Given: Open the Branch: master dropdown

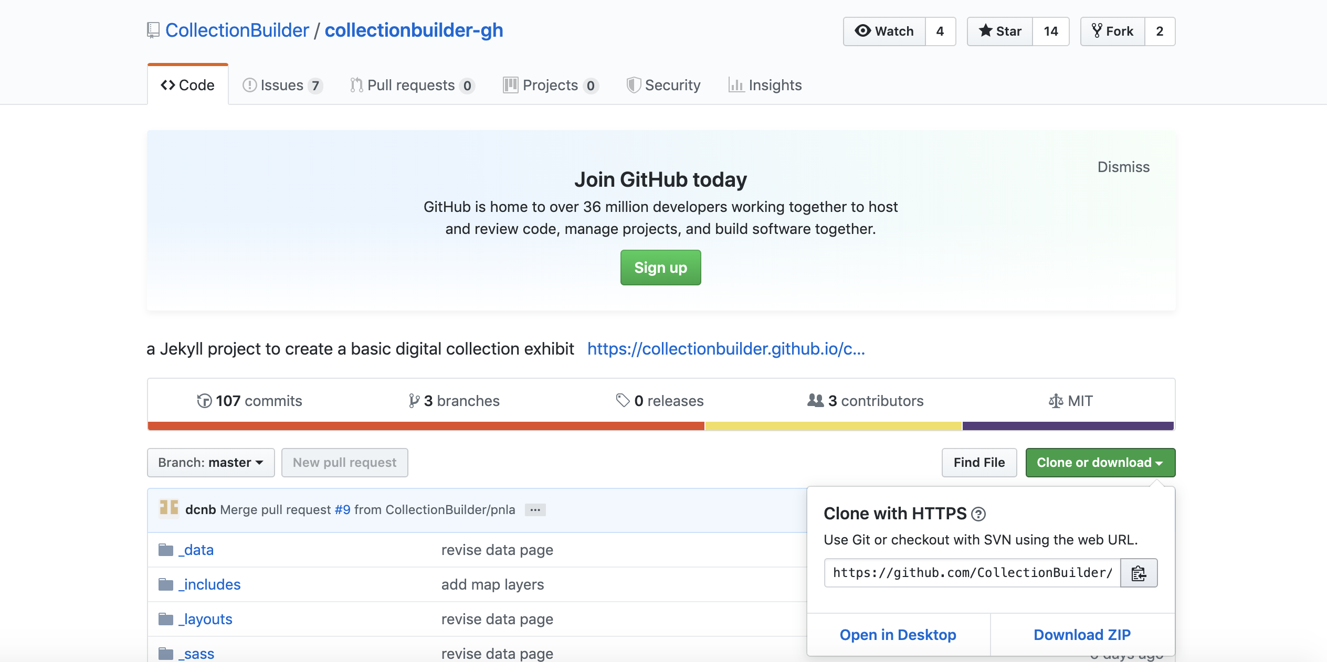Looking at the screenshot, I should (x=210, y=462).
